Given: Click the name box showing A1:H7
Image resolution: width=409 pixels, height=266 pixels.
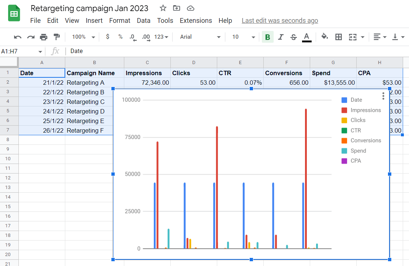Looking at the screenshot, I should coord(19,51).
